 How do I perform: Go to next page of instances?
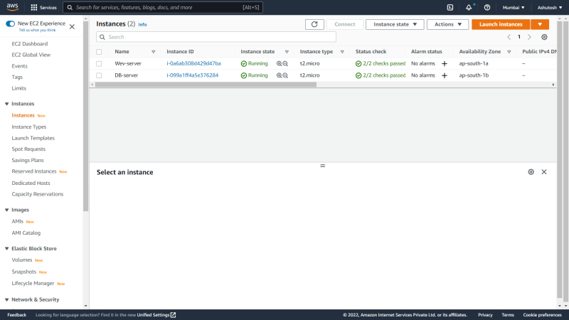(x=529, y=37)
